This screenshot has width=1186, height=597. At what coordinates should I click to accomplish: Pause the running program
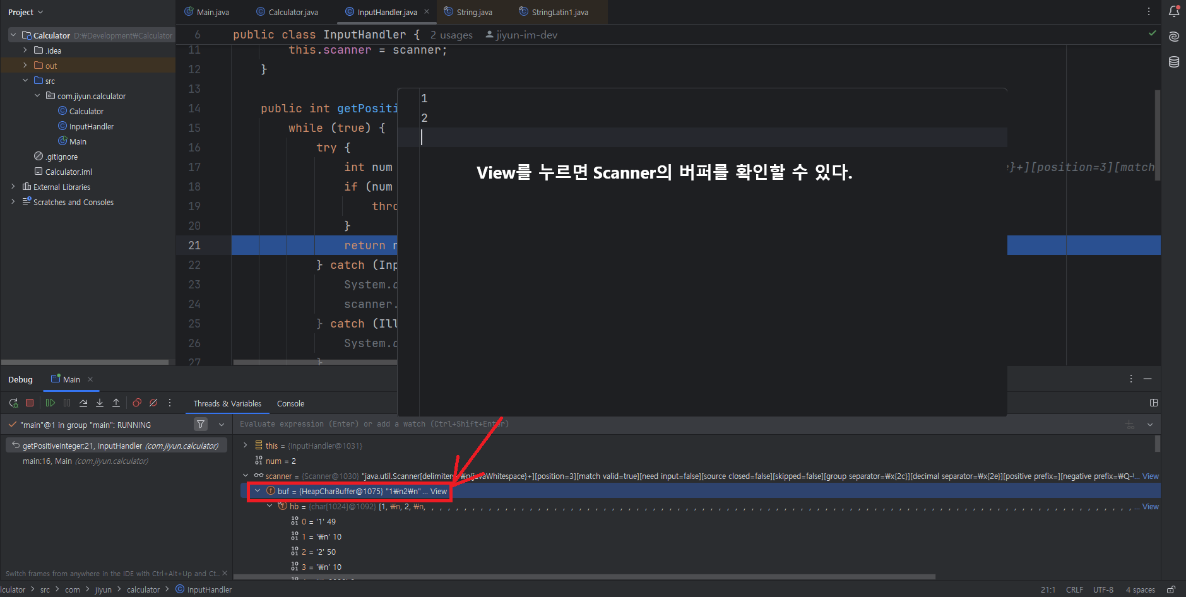[67, 403]
